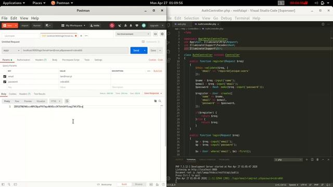Click the New button in Postman

click(x=8, y=25)
